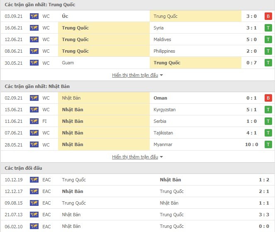
Task: Click the Philippines team name
Action: 164,51
